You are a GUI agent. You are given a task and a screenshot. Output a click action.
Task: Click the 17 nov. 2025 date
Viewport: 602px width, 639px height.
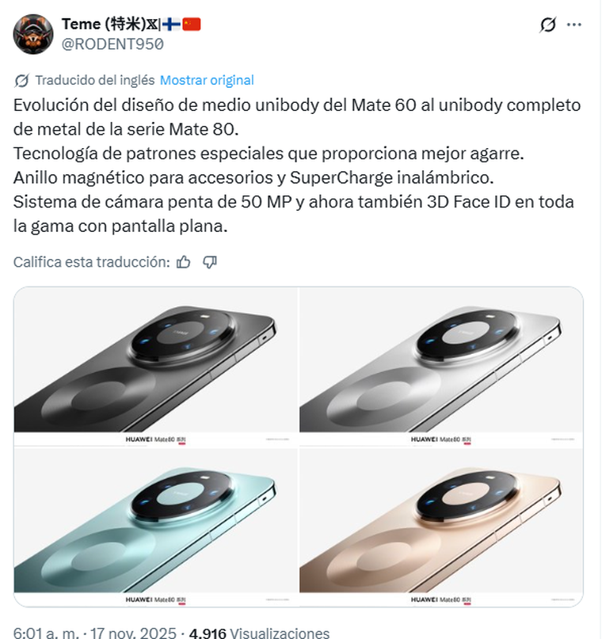133,633
